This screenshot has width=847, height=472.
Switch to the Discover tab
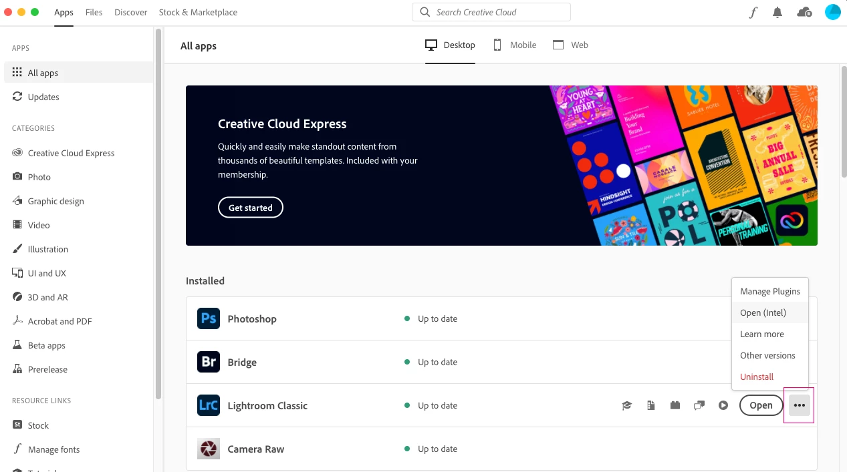(131, 12)
